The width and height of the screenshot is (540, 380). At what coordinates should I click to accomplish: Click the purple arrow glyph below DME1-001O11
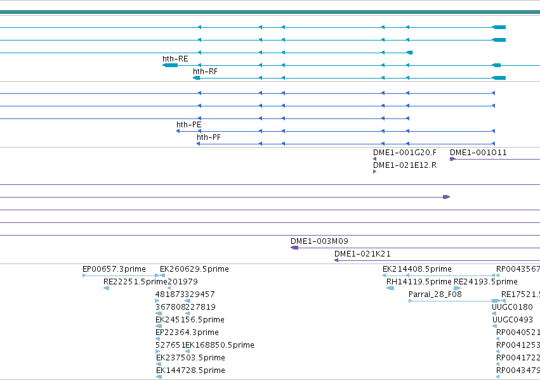[x=453, y=159]
